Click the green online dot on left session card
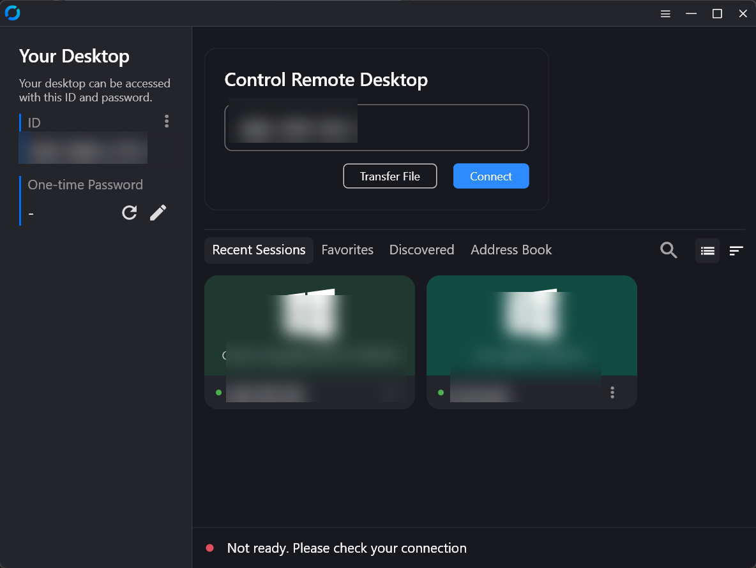This screenshot has height=568, width=756. (217, 393)
